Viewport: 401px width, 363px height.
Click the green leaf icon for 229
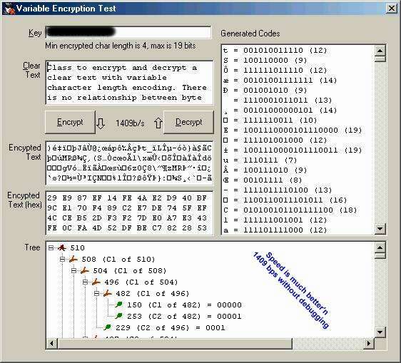108,327
